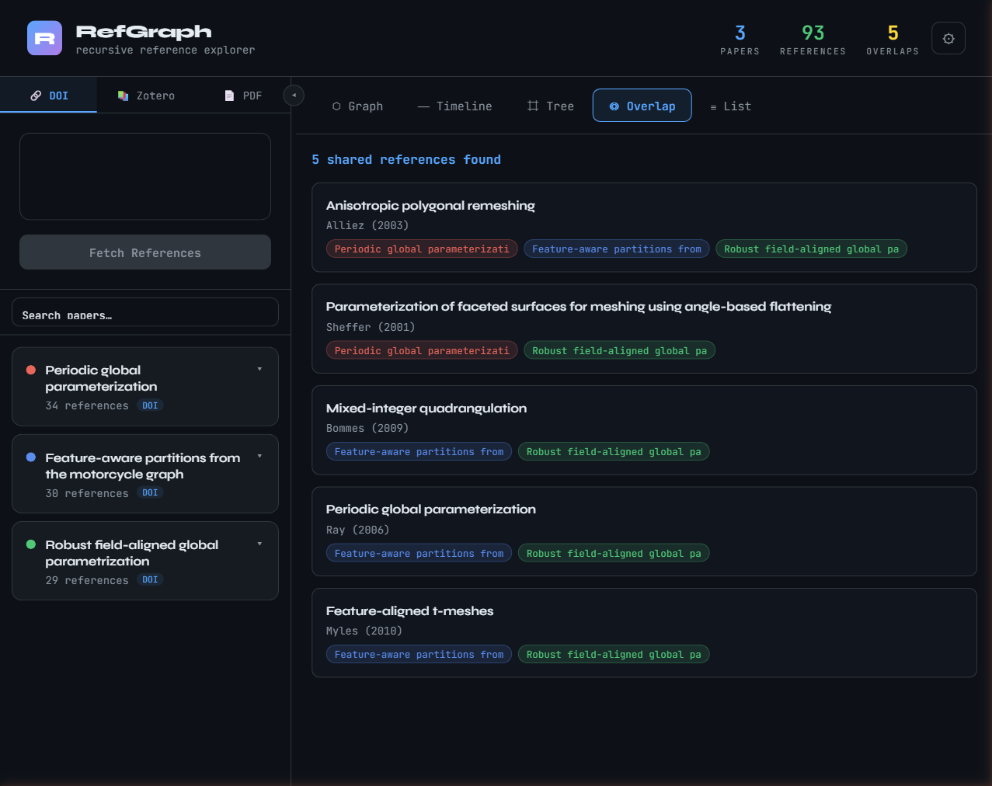Expand the Periodic global parameterization paper card
Screen dimensions: 992x786
259,370
